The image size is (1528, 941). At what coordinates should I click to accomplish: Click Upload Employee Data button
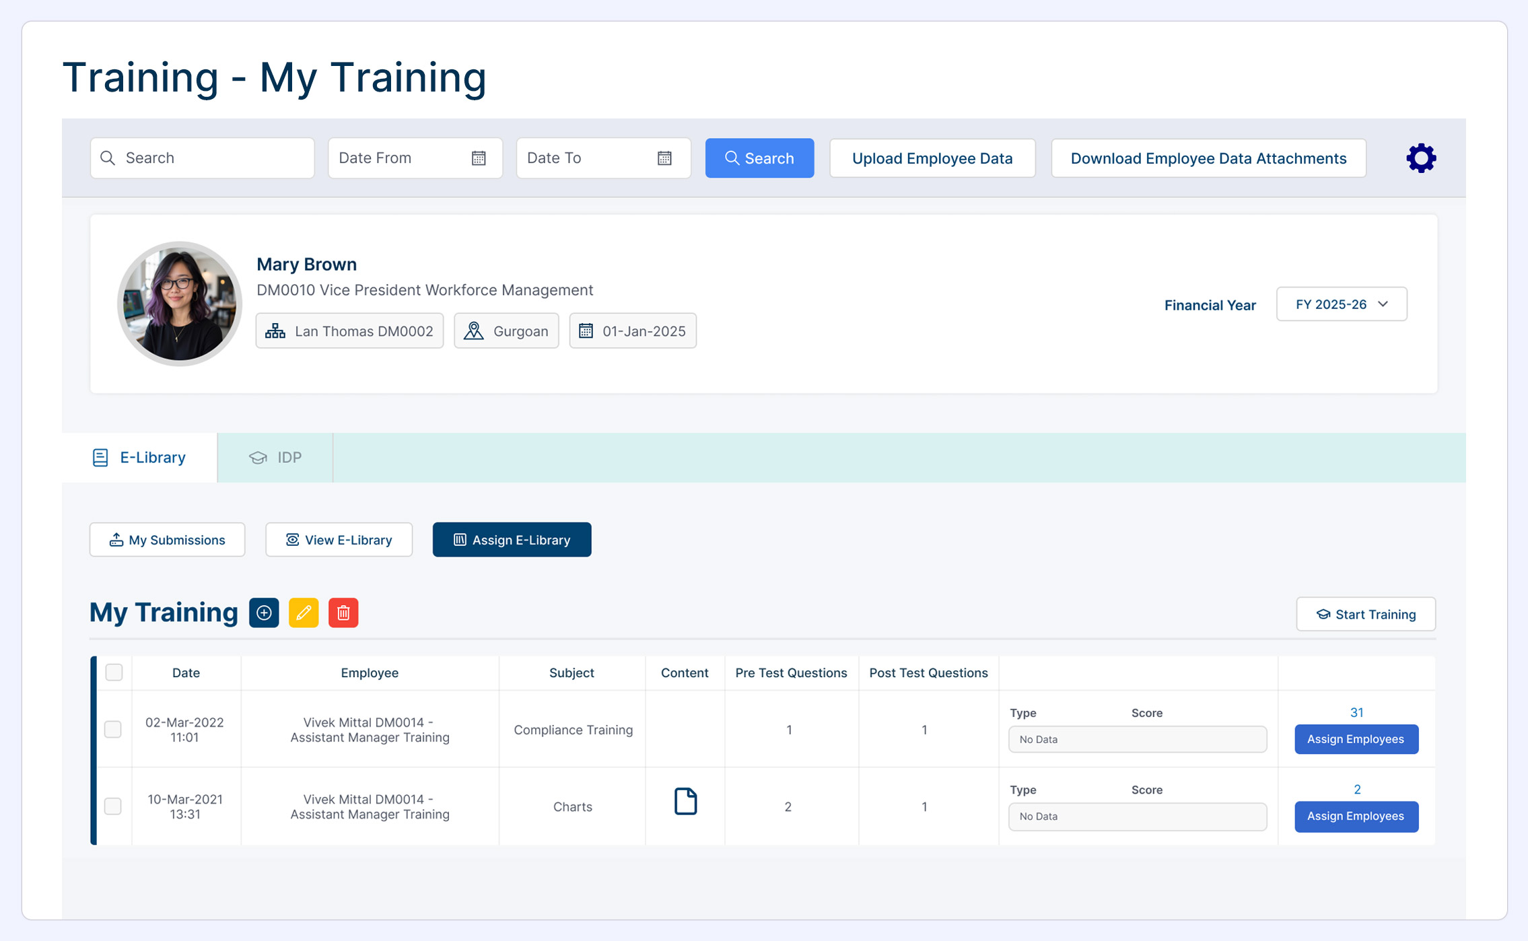click(x=932, y=158)
